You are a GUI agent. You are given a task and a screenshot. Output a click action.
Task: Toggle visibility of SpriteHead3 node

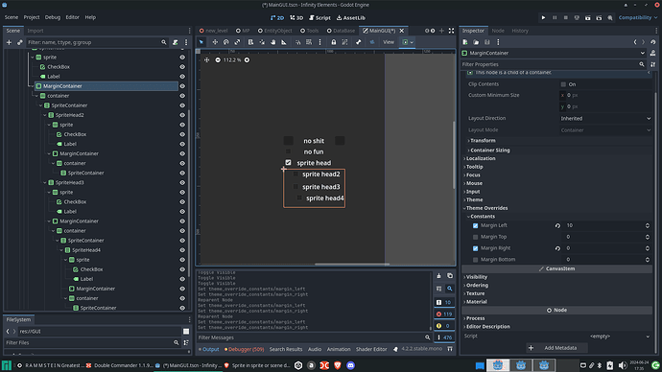coord(182,182)
